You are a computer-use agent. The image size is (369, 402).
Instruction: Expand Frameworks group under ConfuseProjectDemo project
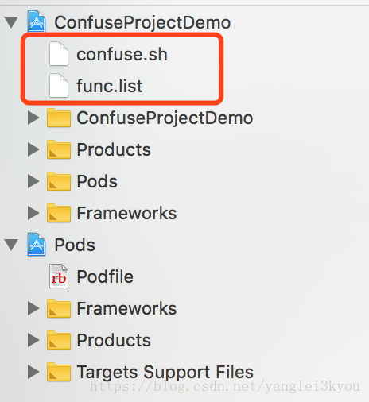33,213
